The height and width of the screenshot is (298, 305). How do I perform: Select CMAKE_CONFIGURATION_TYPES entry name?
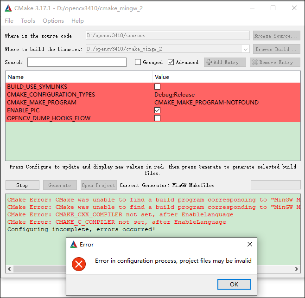click(51, 95)
